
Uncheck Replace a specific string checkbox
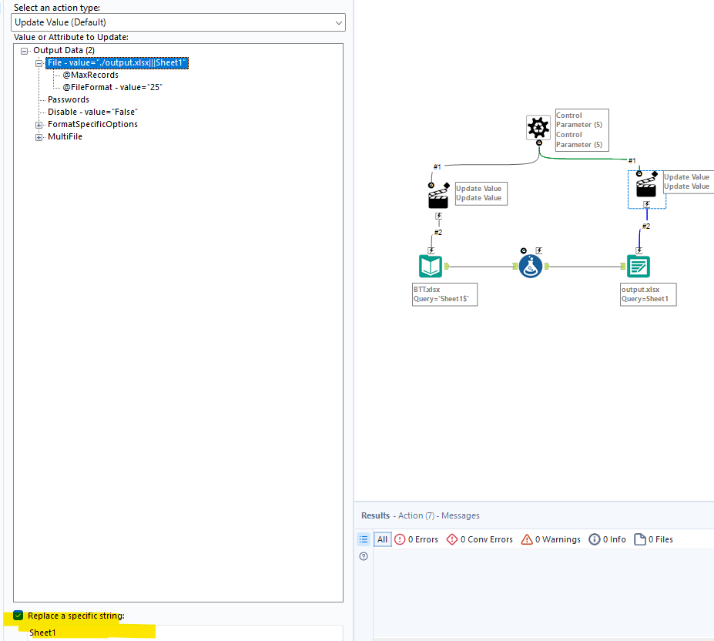tap(18, 616)
